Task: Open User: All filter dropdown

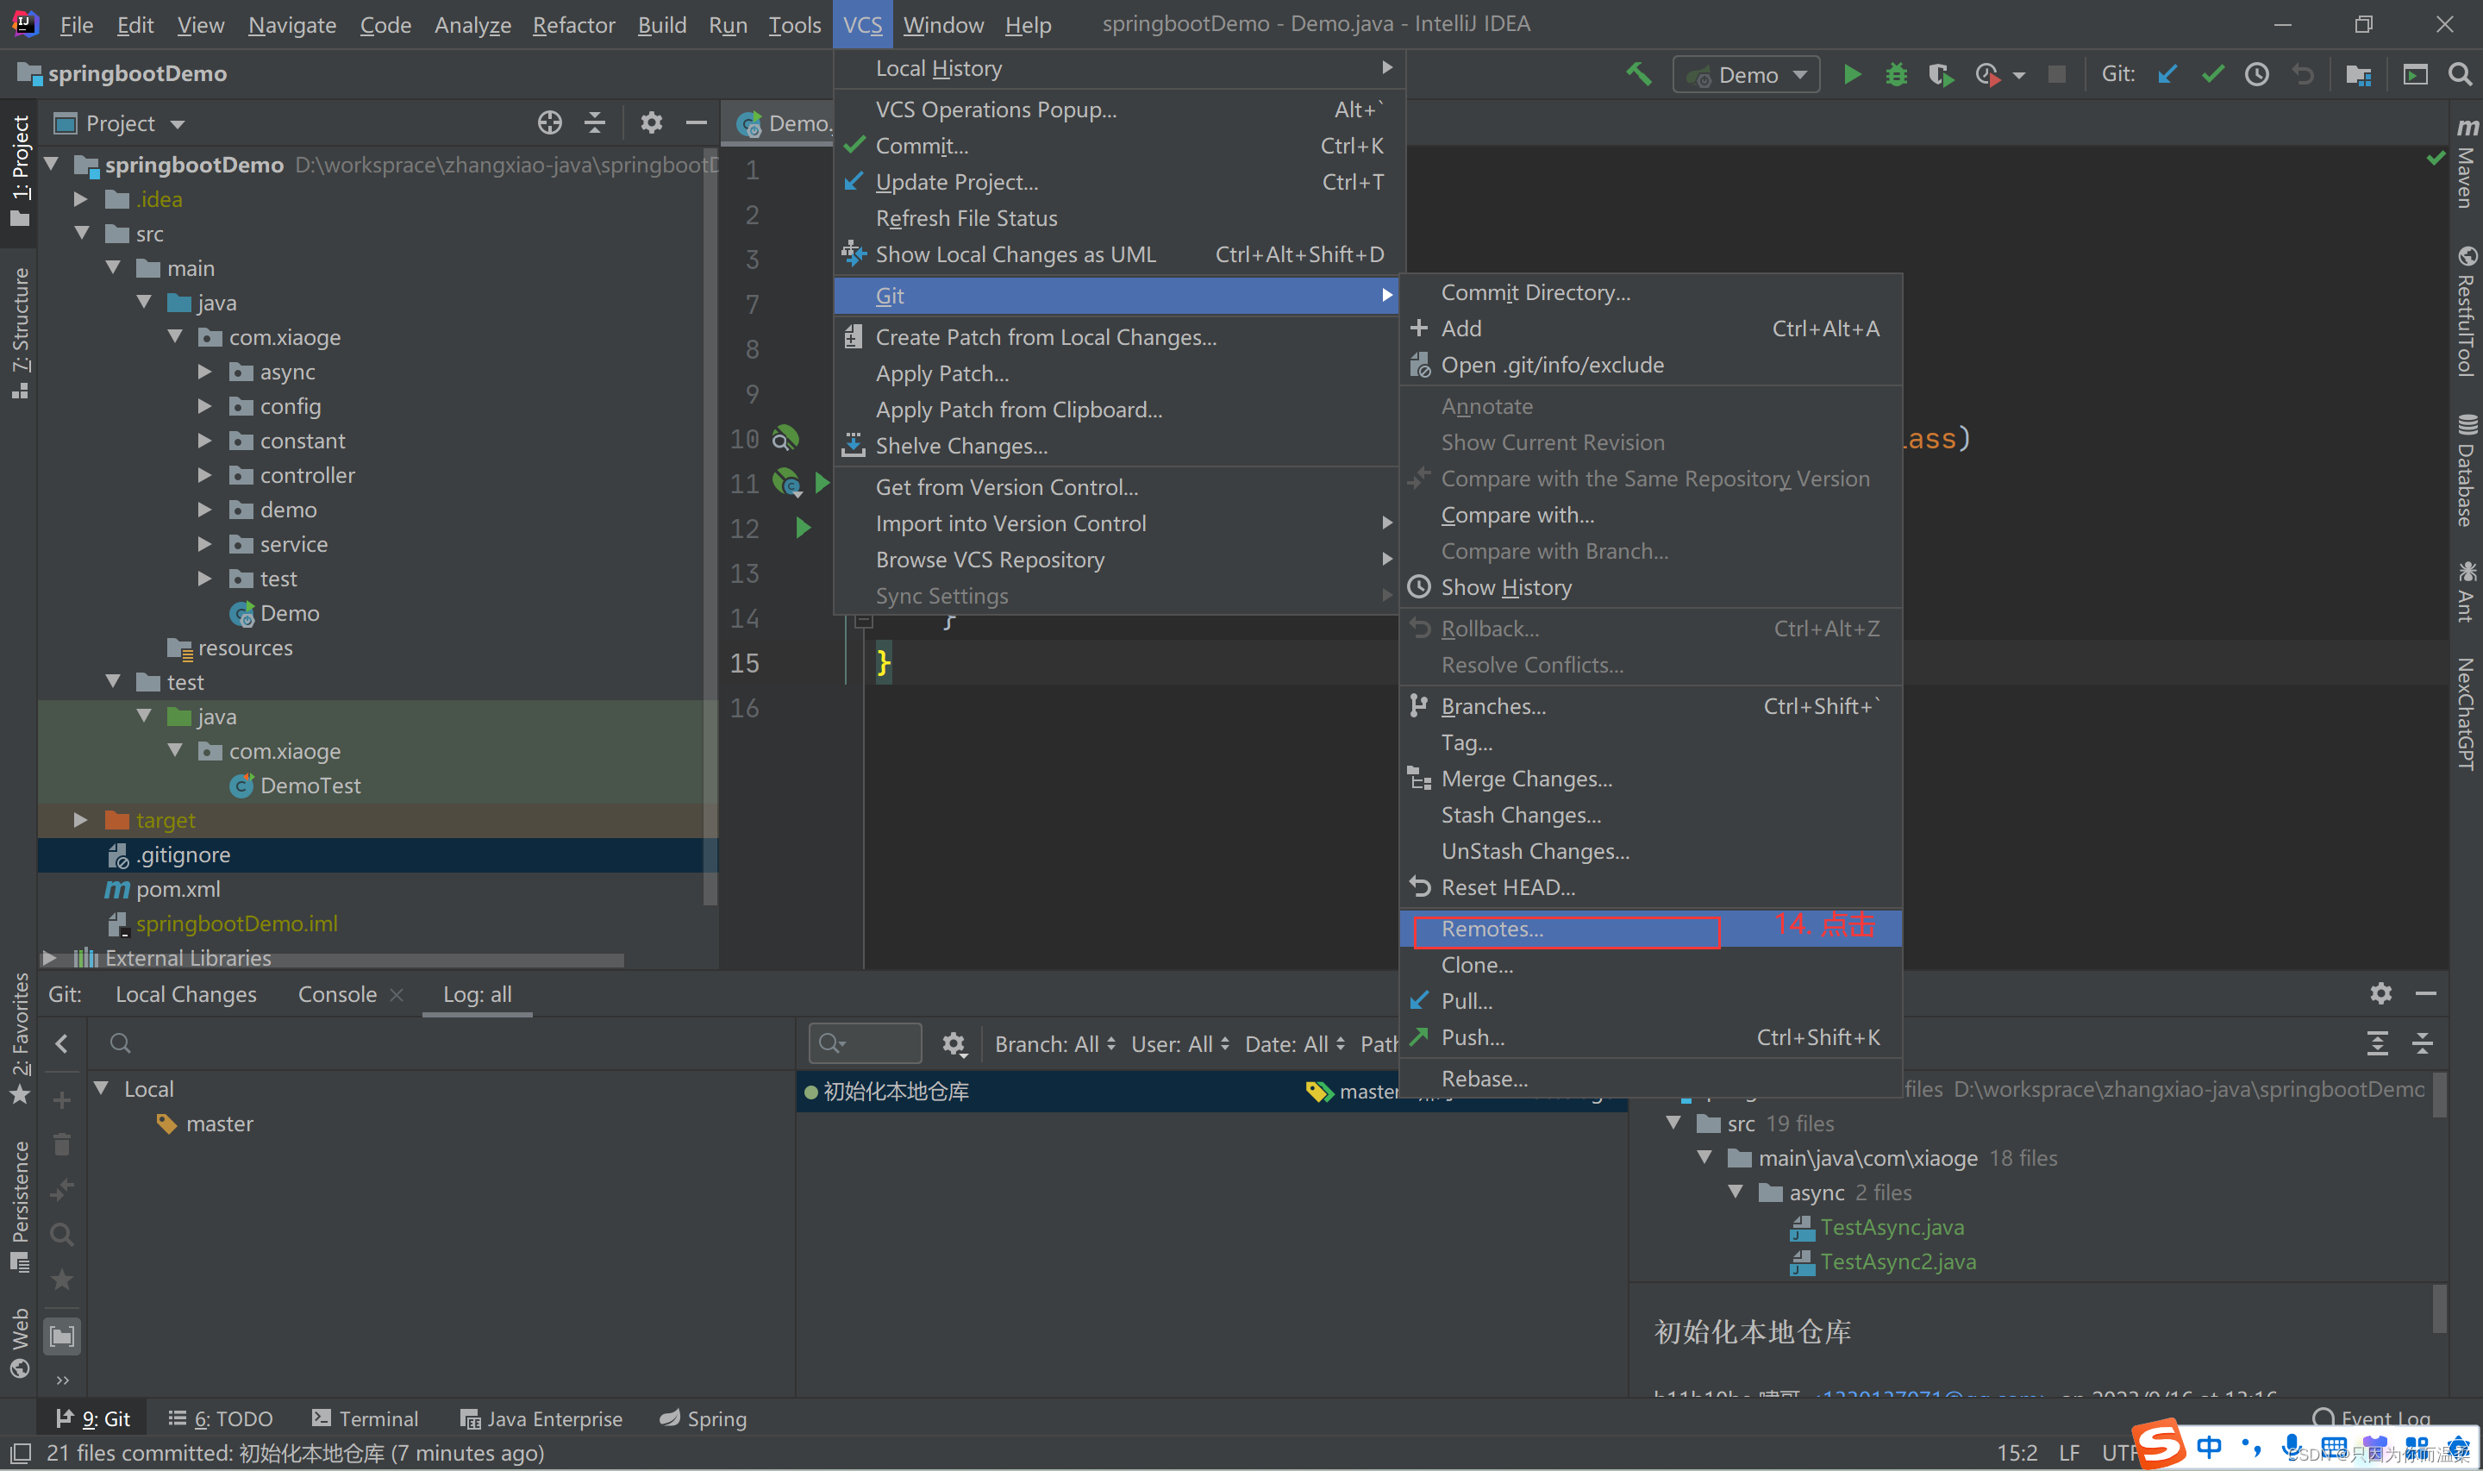Action: click(x=1180, y=1044)
